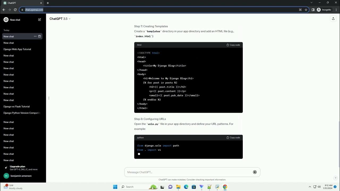Viewport: 340px width, 191px height.
Task: Open the tab search dropdown arrow
Action: pyautogui.click(x=312, y=3)
